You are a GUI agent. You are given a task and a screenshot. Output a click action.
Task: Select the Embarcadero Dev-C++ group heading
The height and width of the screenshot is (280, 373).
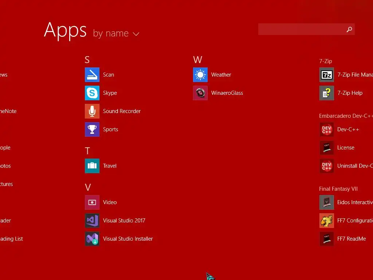pos(346,116)
